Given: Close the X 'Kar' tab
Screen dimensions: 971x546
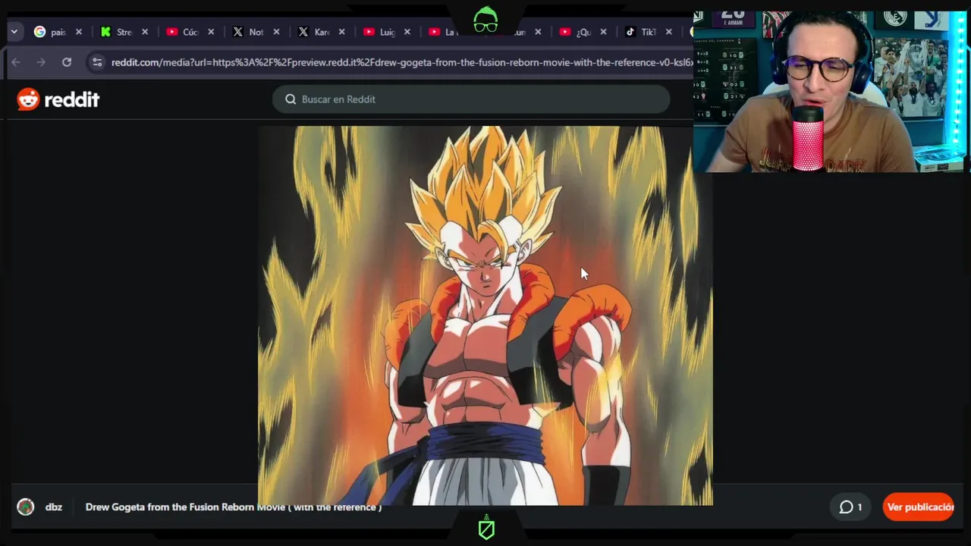Looking at the screenshot, I should tap(342, 32).
